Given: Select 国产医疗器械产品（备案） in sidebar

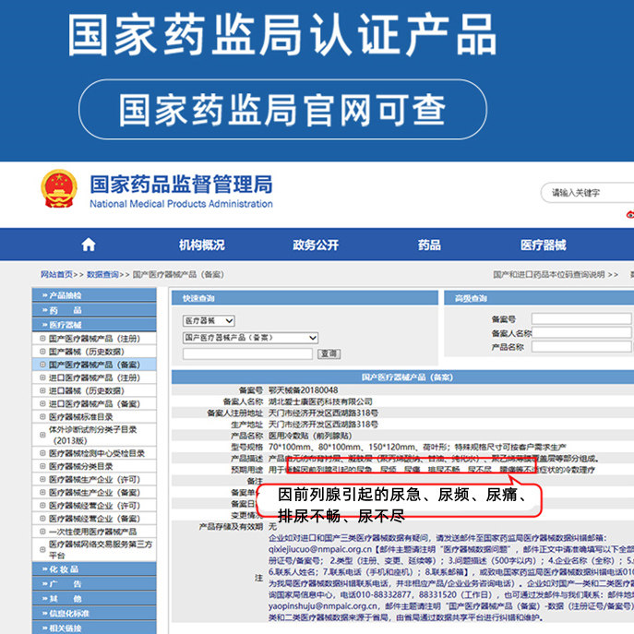Looking at the screenshot, I should coord(94,365).
